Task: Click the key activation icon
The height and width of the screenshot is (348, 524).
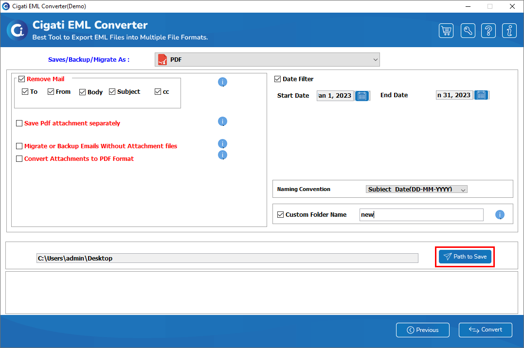Action: click(x=468, y=31)
